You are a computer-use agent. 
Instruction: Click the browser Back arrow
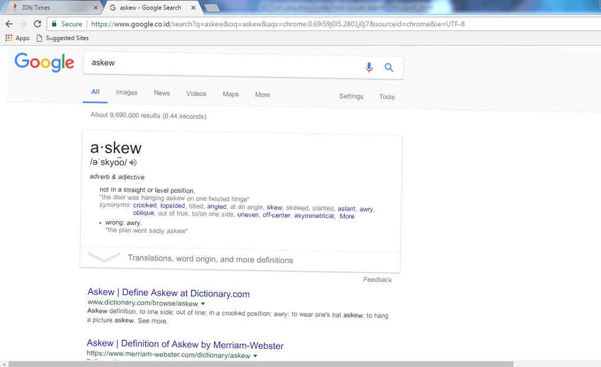click(9, 24)
